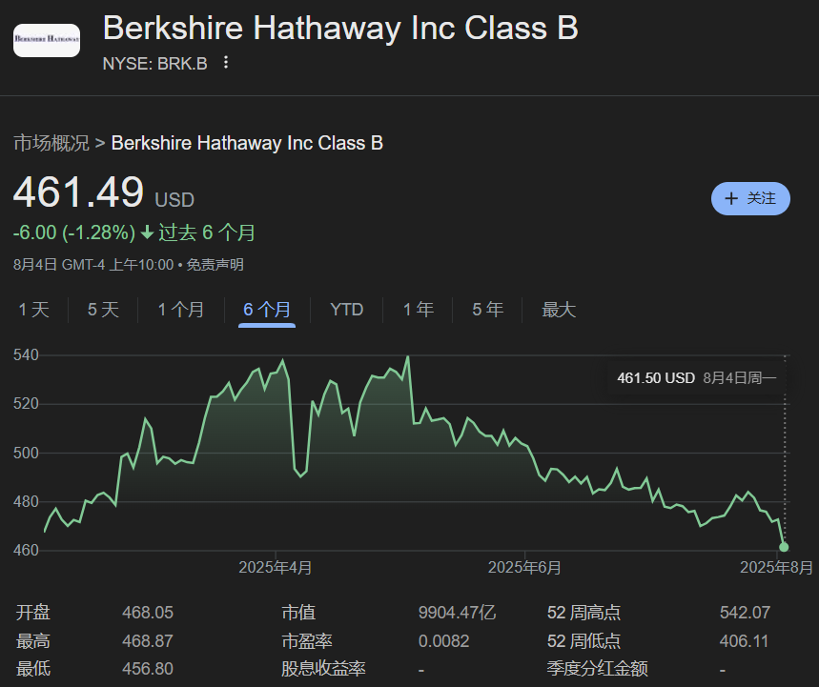Screen dimensions: 819x687
Task: Select the 1 天 time range tab
Action: [33, 310]
